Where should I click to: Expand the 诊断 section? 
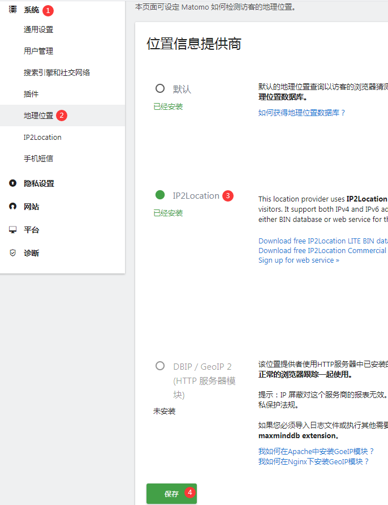tap(32, 253)
